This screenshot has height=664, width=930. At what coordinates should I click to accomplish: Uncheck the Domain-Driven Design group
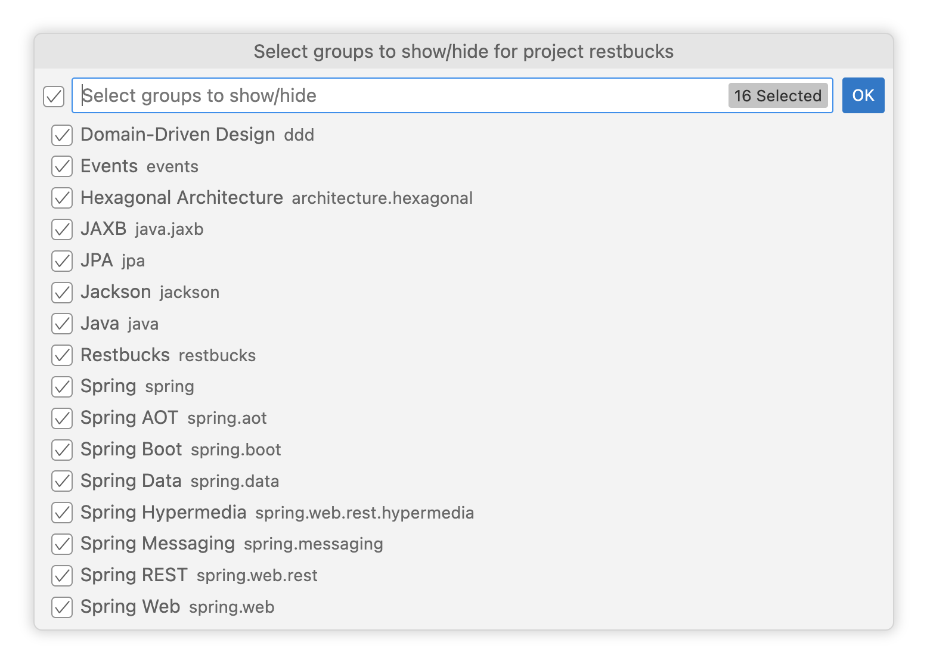point(62,135)
